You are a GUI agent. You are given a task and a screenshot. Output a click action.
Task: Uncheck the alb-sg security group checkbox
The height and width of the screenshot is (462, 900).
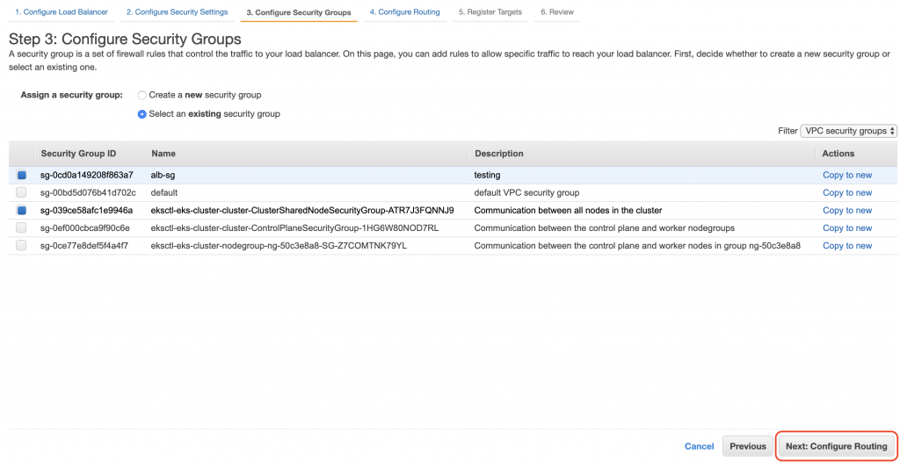pyautogui.click(x=22, y=176)
